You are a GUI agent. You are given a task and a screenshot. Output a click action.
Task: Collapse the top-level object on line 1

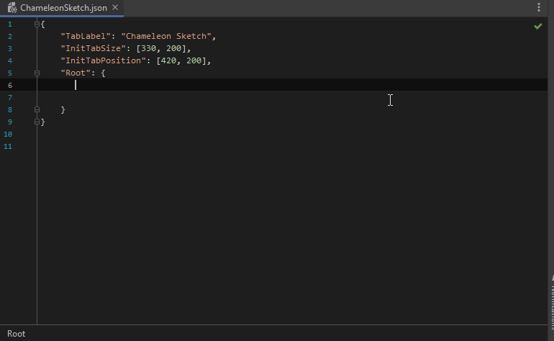(37, 24)
